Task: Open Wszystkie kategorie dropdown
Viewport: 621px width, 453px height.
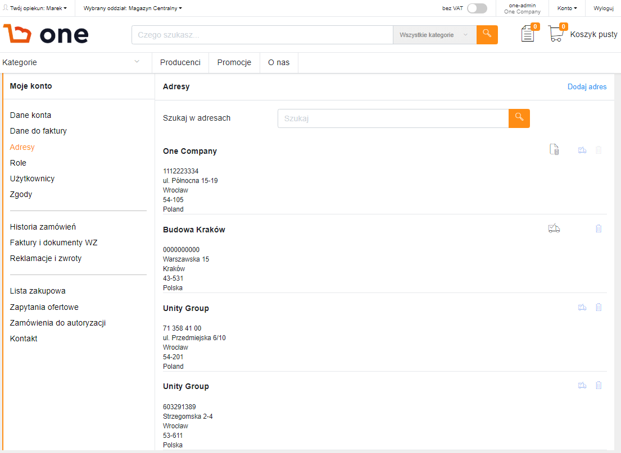Action: click(x=434, y=35)
